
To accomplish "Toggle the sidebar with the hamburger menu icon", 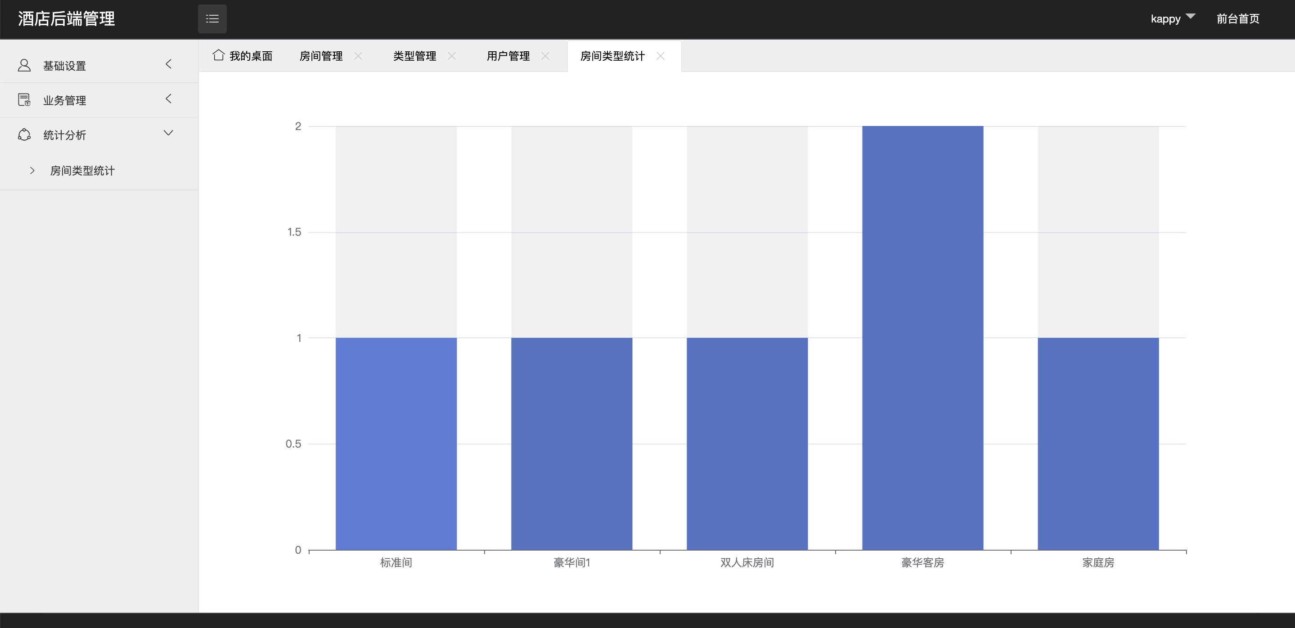I will pos(212,19).
